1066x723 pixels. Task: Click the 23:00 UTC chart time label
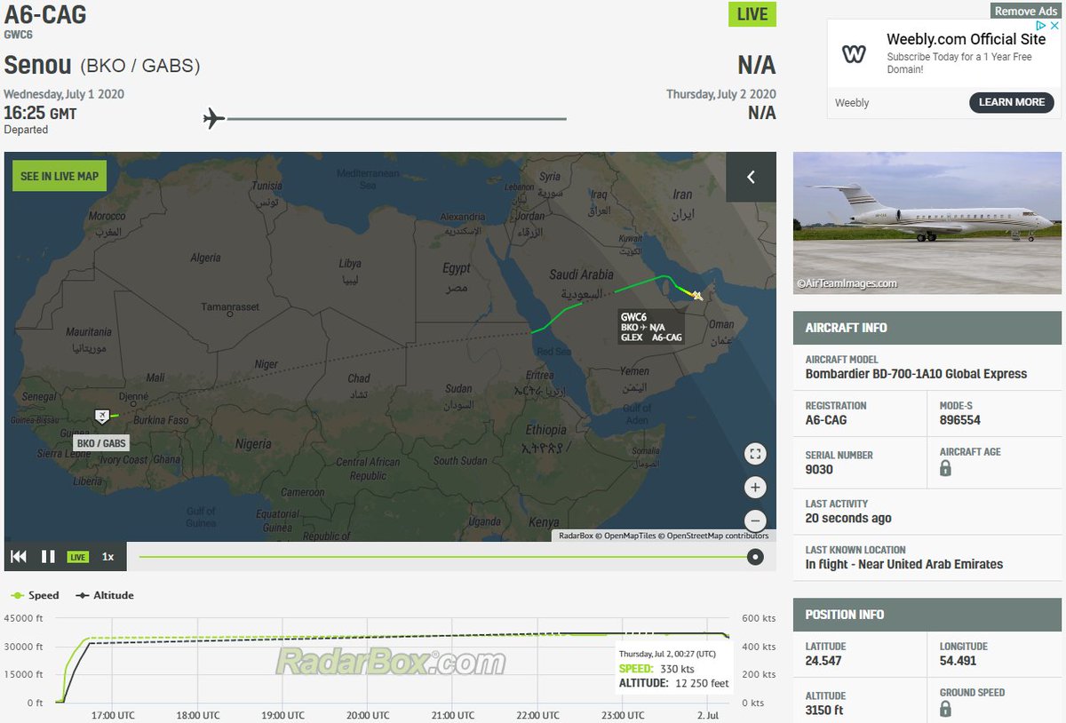(623, 715)
